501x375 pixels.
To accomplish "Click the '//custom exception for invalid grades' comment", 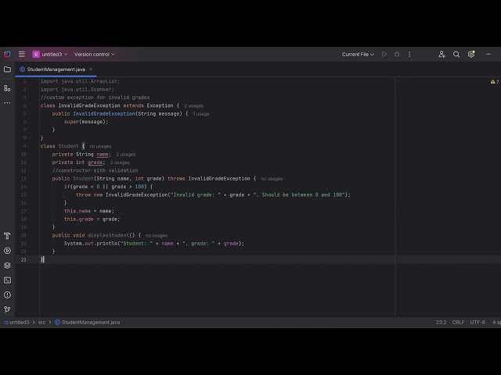I will pyautogui.click(x=95, y=98).
